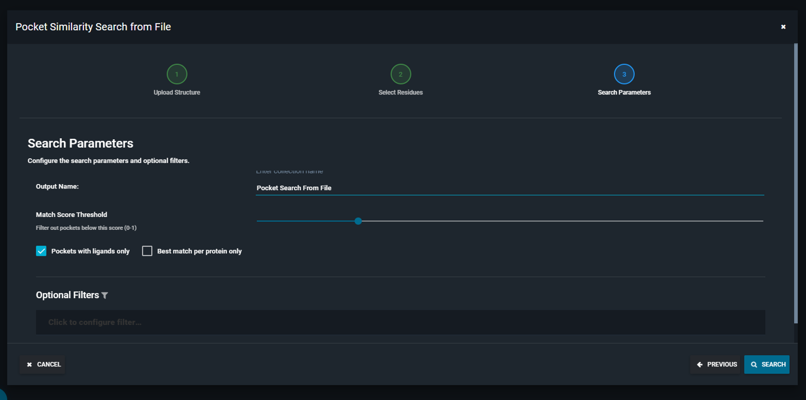Open the Click to configure filter field
Image resolution: width=806 pixels, height=400 pixels.
[400, 322]
